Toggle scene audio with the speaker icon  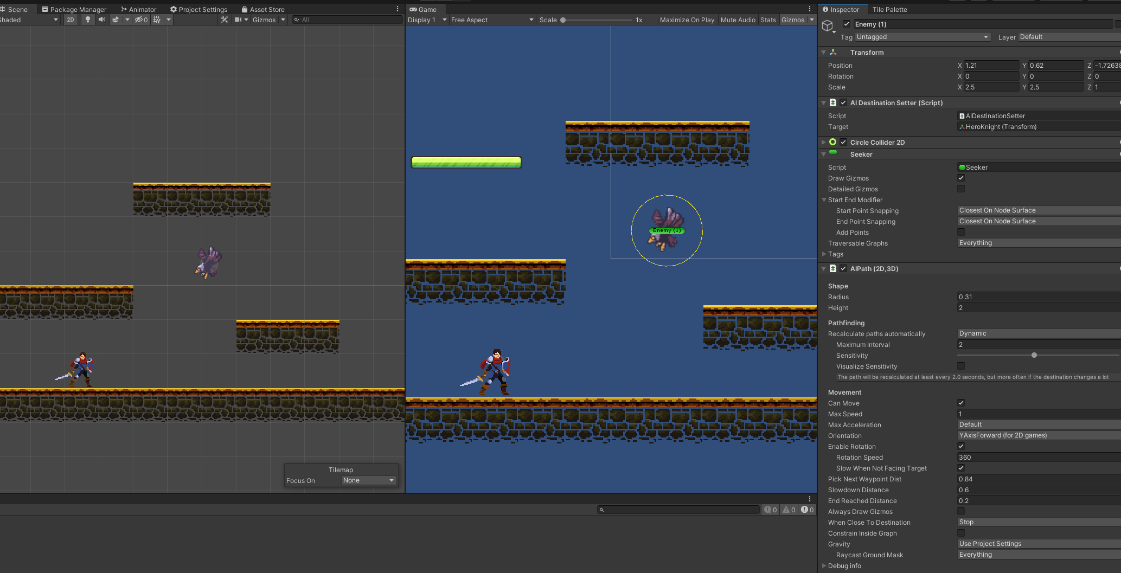pyautogui.click(x=102, y=20)
